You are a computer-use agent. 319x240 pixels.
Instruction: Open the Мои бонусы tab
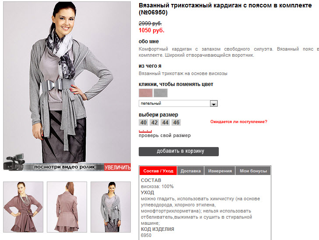[x=253, y=171]
